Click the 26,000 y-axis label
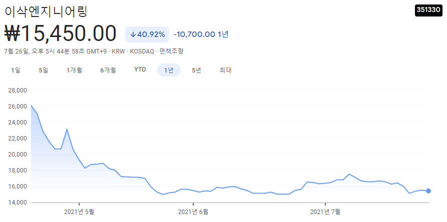 coord(17,106)
